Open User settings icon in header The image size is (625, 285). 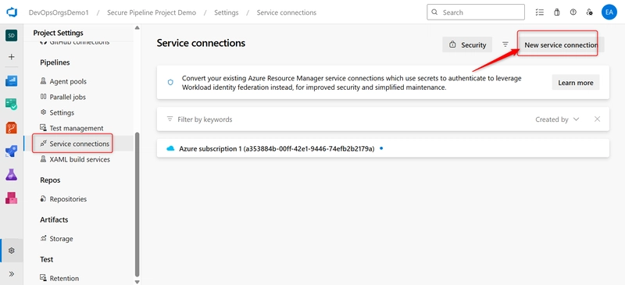point(590,12)
